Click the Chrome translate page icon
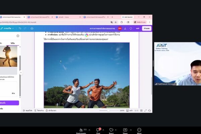Screen dimensions: 201x134 [x=112, y=22]
